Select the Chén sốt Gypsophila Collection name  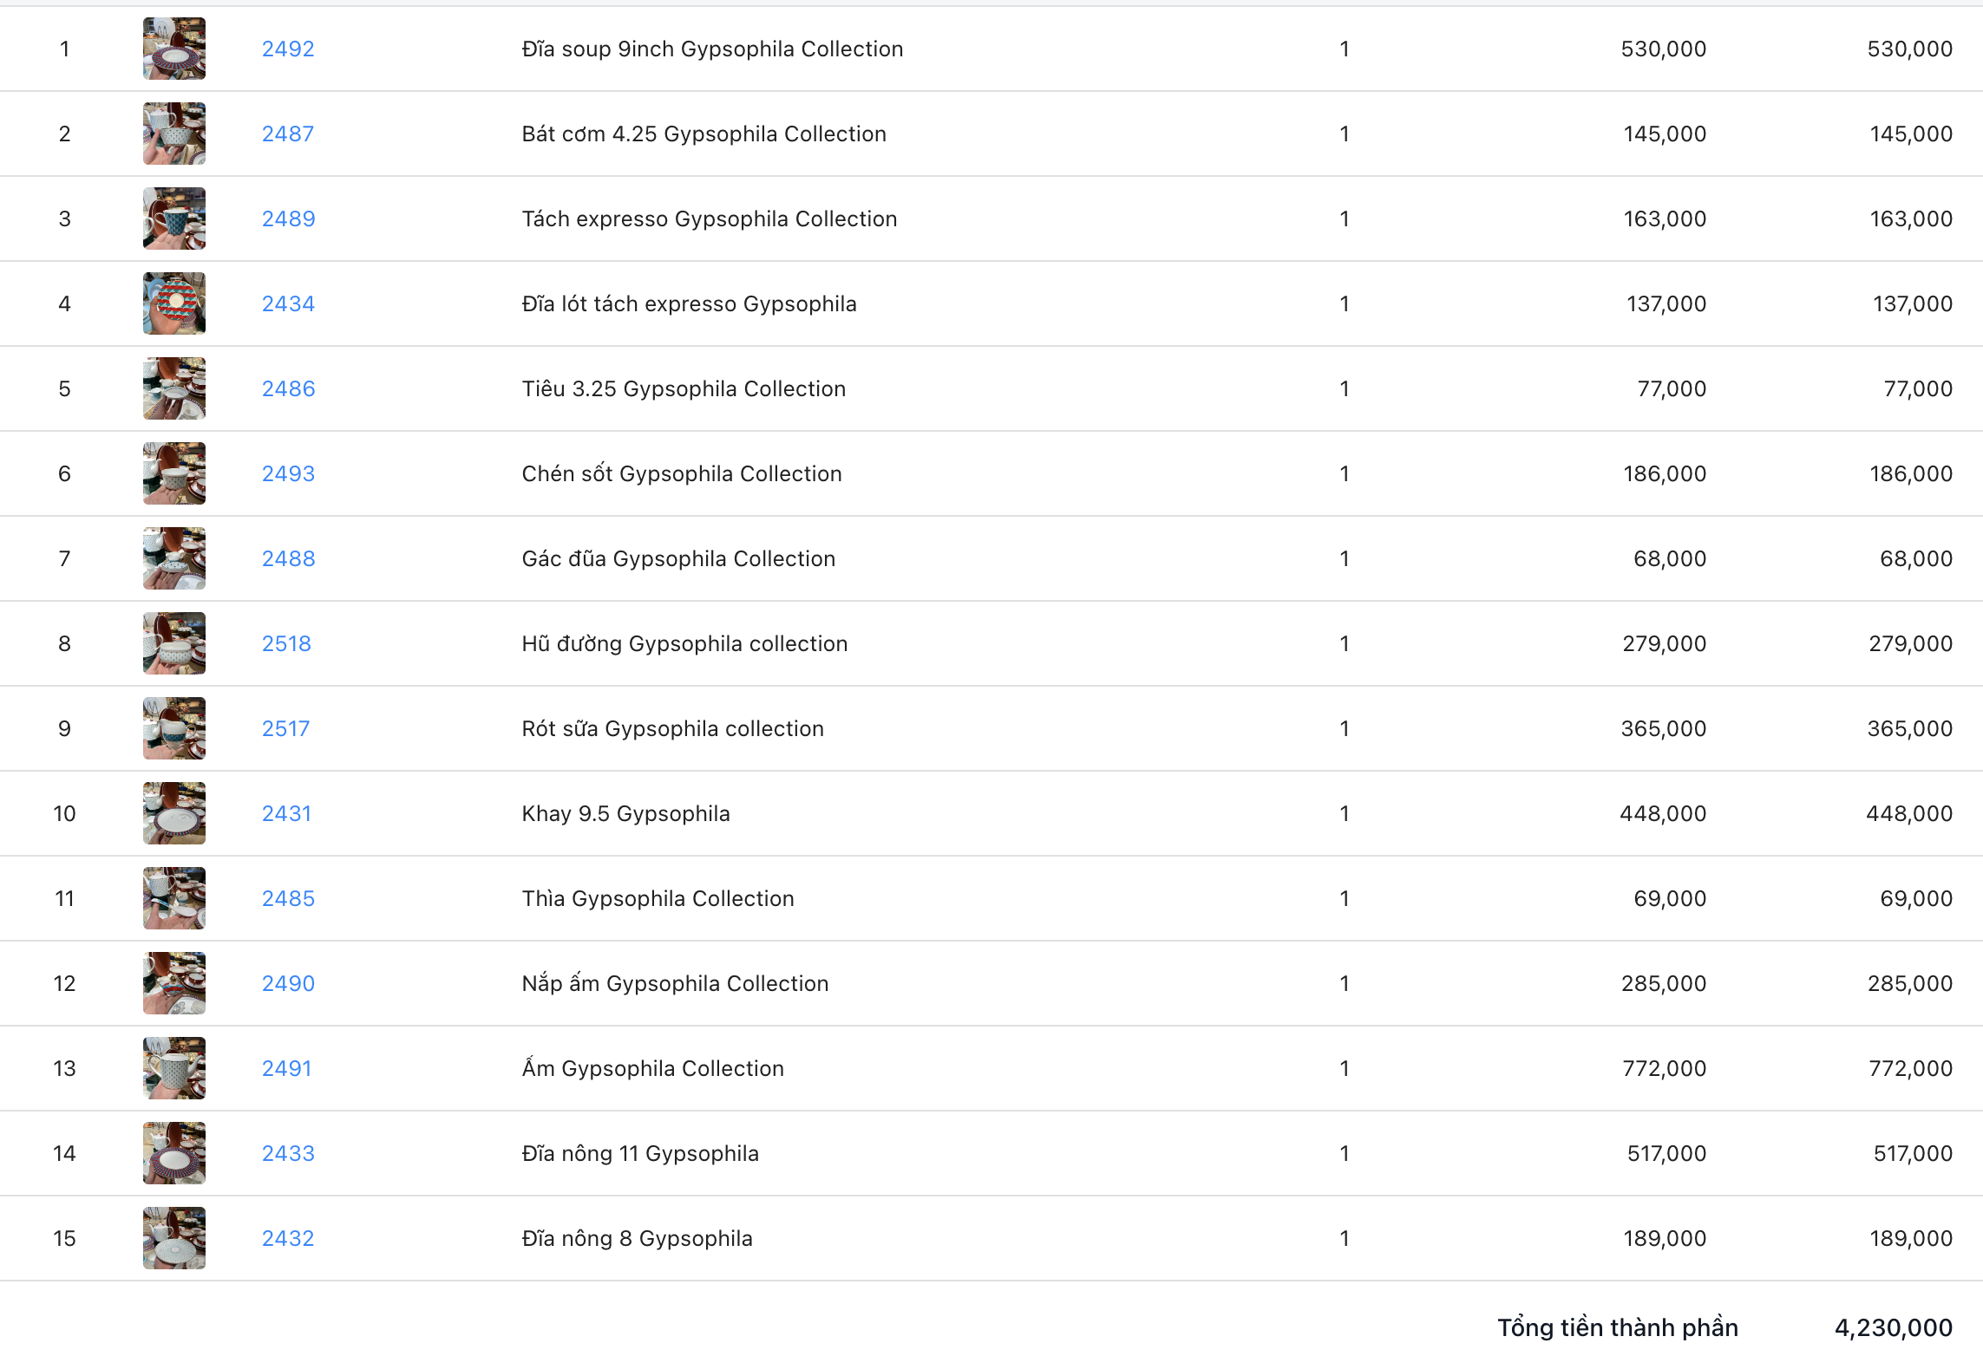[682, 474]
